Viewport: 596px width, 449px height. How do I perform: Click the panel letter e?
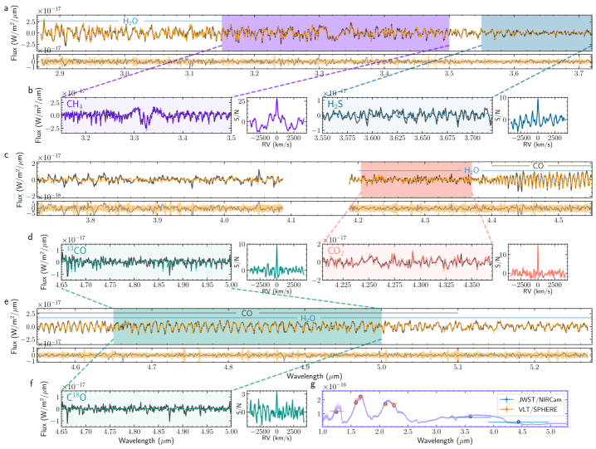point(6,300)
